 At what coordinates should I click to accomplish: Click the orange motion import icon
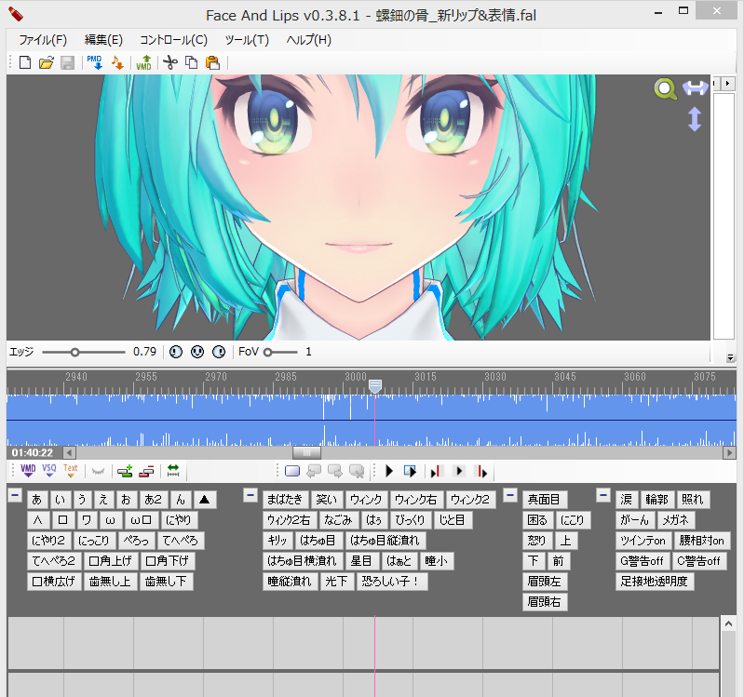tap(117, 62)
